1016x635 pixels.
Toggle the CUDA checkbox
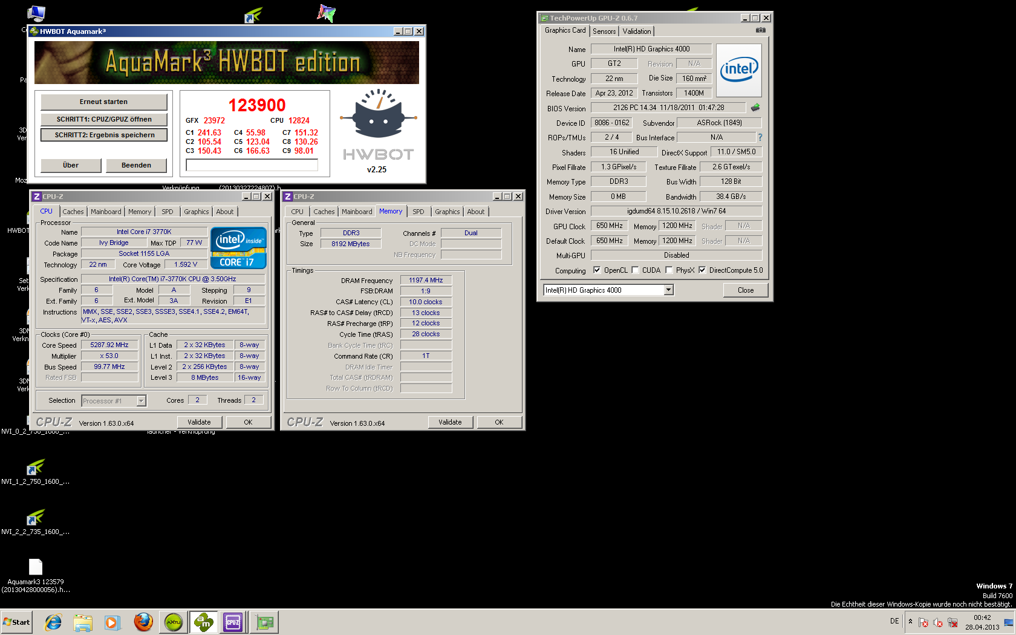635,270
